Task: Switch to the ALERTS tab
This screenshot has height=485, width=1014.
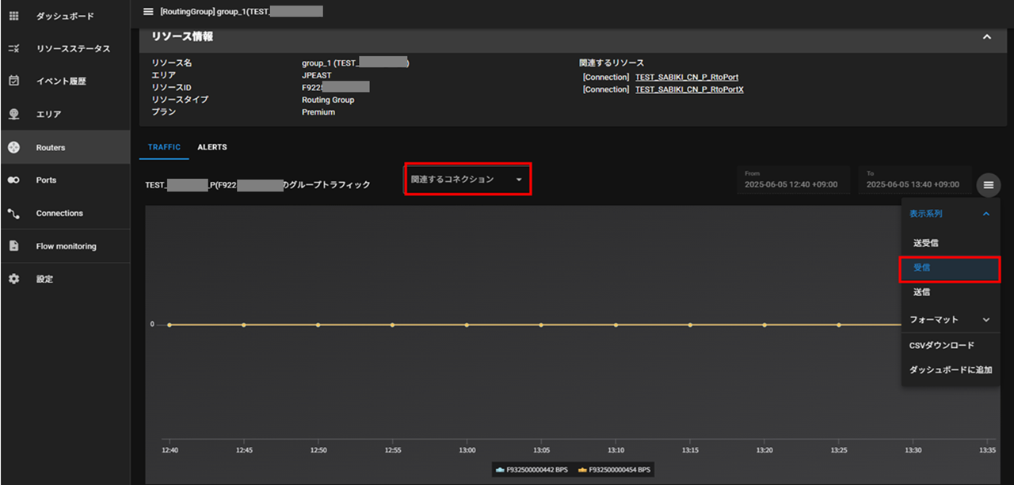Action: coord(212,147)
